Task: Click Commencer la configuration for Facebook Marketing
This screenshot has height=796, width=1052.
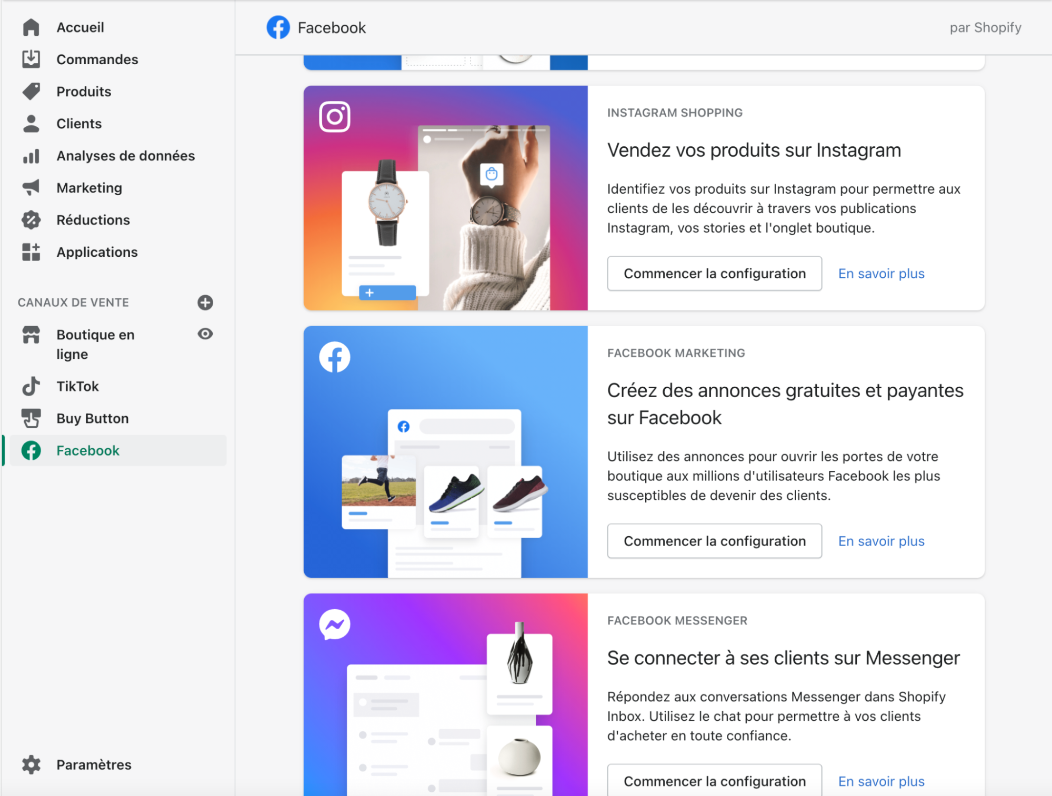Action: pyautogui.click(x=715, y=541)
